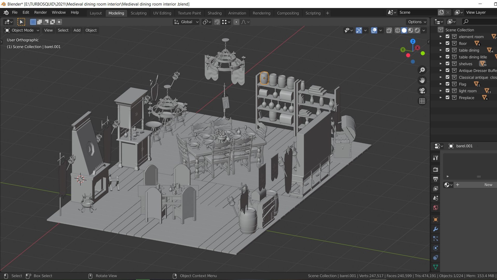This screenshot has height=280, width=497.
Task: Open the Tool properties tab icon
Action: (436, 158)
